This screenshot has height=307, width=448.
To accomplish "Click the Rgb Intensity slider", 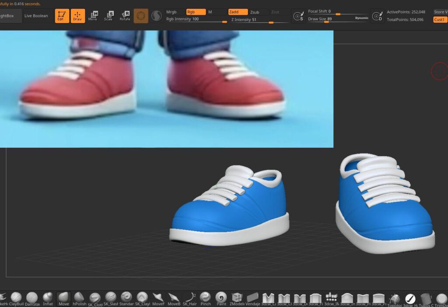I will 196,20.
